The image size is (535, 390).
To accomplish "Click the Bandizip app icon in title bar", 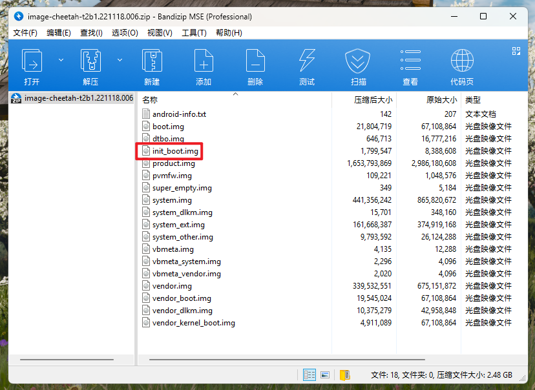I will 19,16.
